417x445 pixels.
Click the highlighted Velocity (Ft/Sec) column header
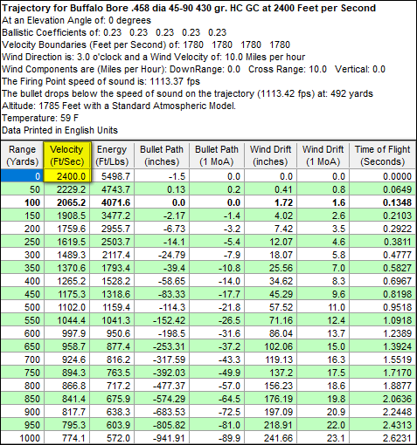coord(67,155)
